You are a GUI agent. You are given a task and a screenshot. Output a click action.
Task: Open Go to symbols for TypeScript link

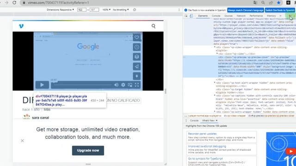tap(205, 159)
